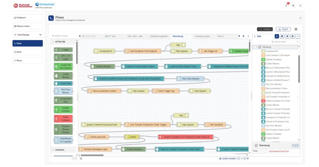Open the sidebar tabs dropdown arrow
The width and height of the screenshot is (319, 167).
point(298,36)
